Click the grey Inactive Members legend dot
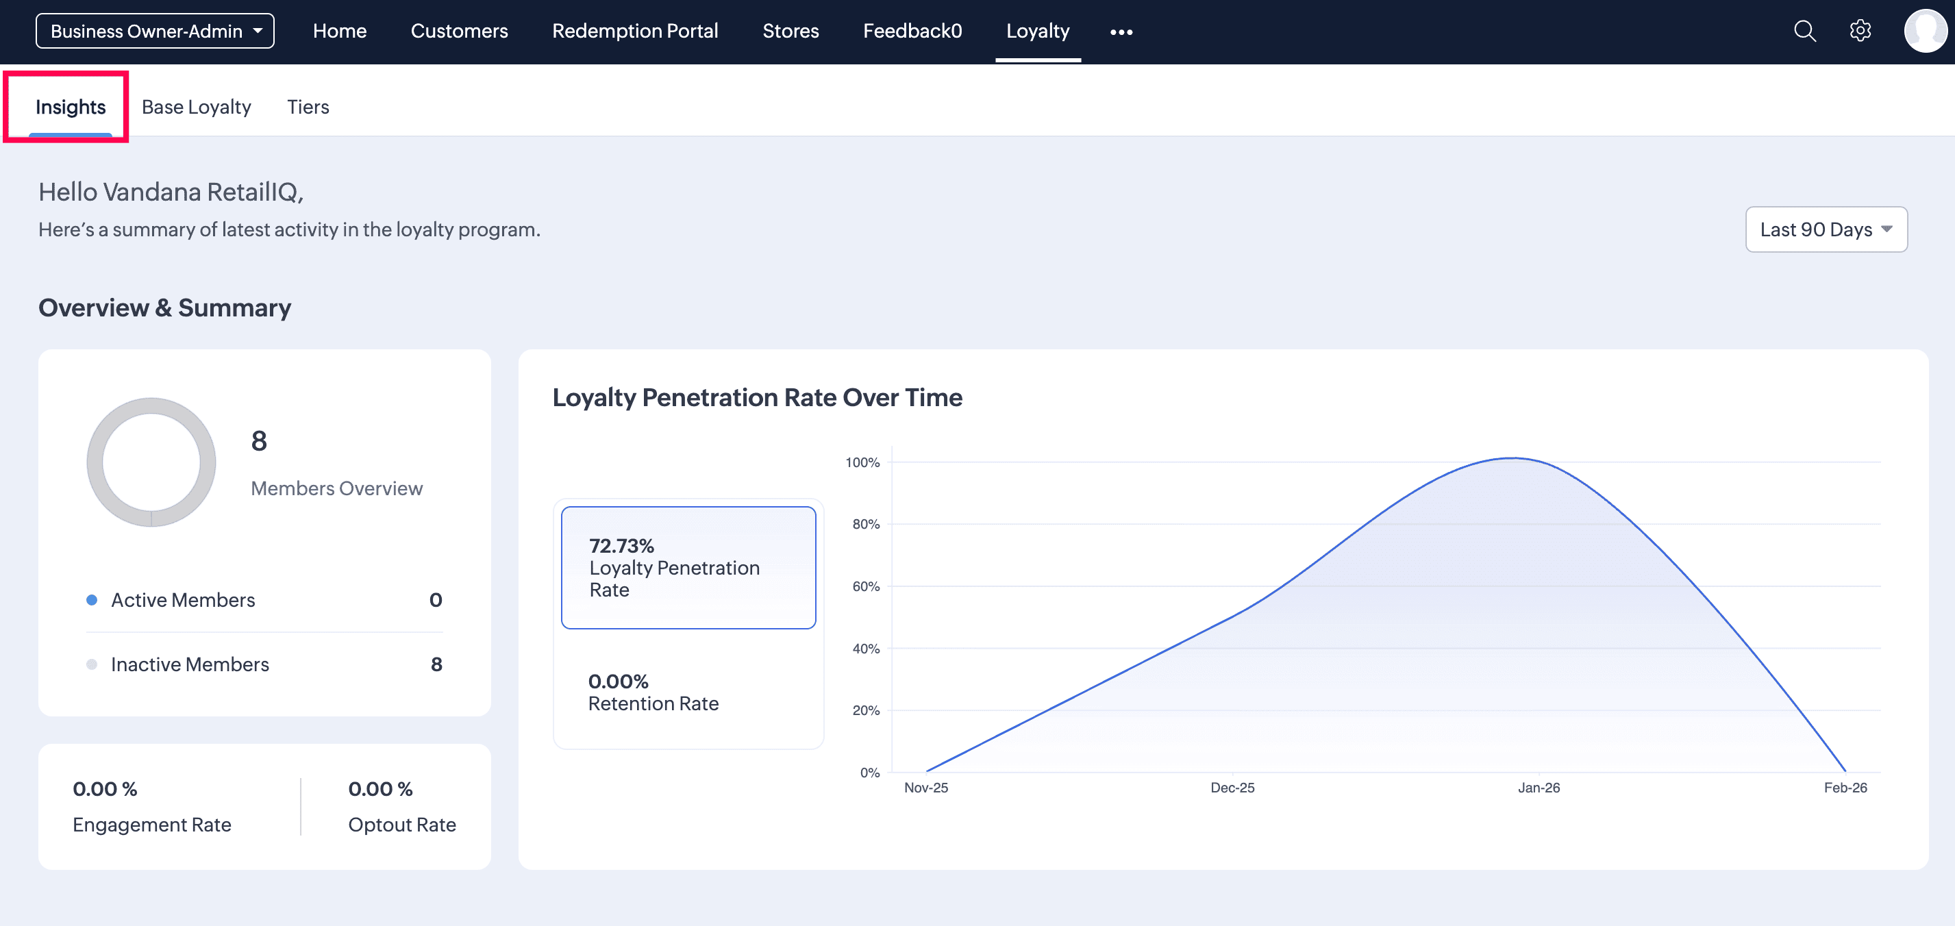The image size is (1955, 926). tap(92, 664)
